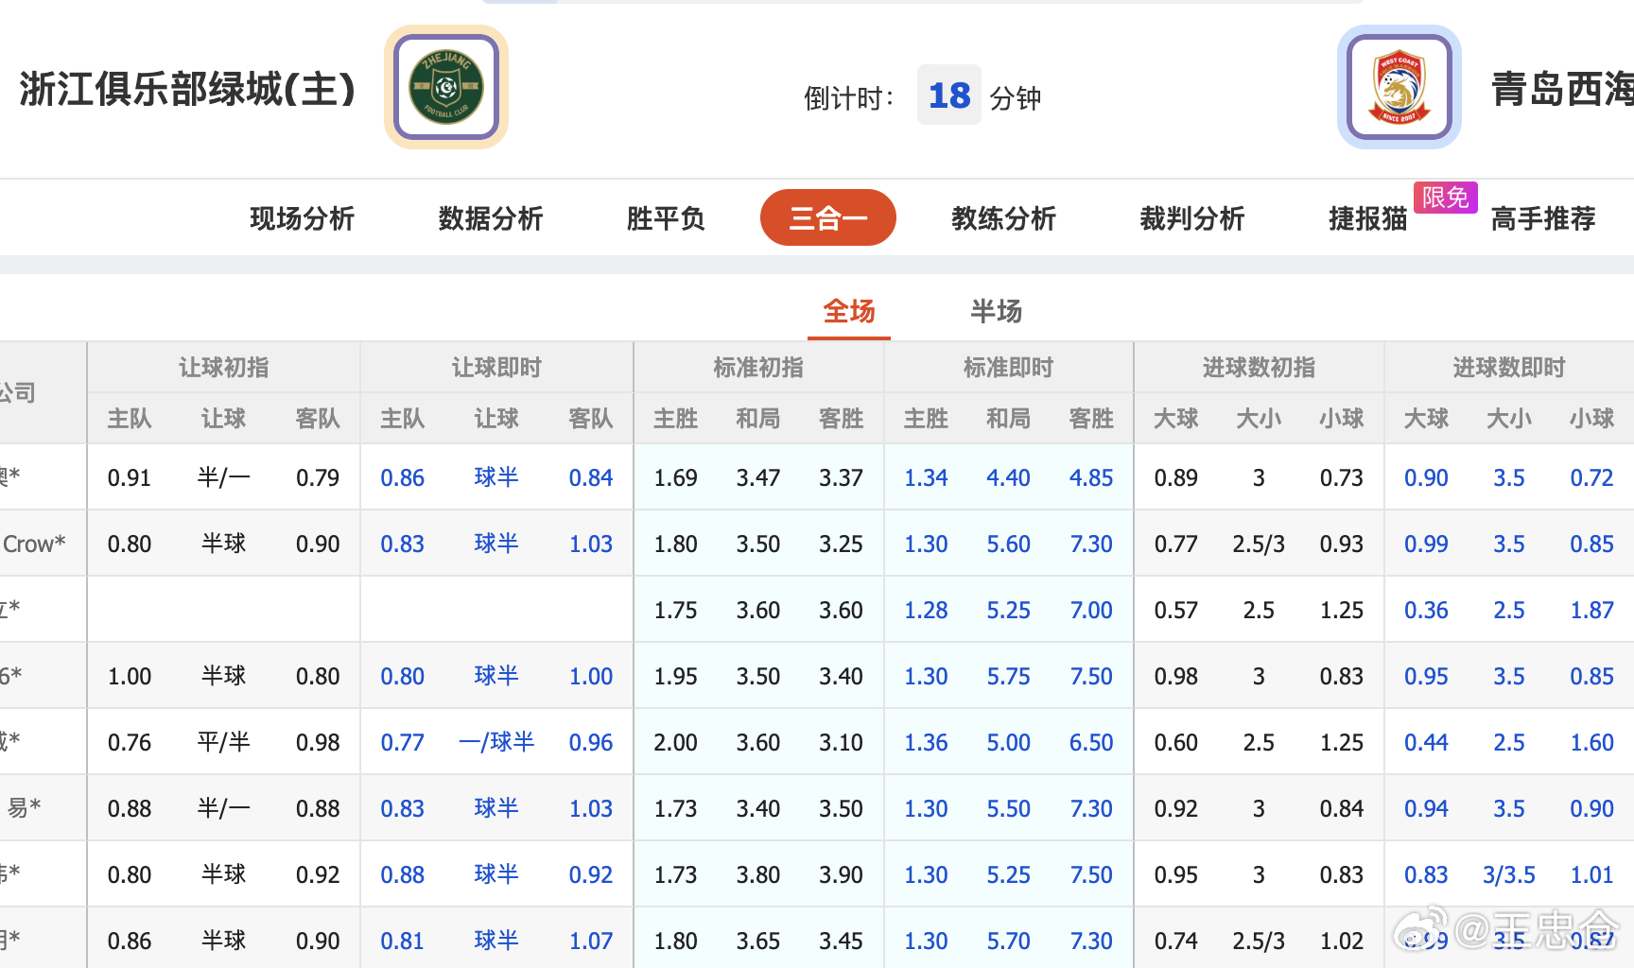Screen dimensions: 1634x968
Task: Click the away win odds 4.85 link
Action: (x=1091, y=477)
